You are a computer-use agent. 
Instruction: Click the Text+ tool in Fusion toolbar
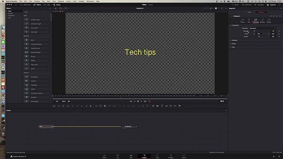(x=63, y=106)
